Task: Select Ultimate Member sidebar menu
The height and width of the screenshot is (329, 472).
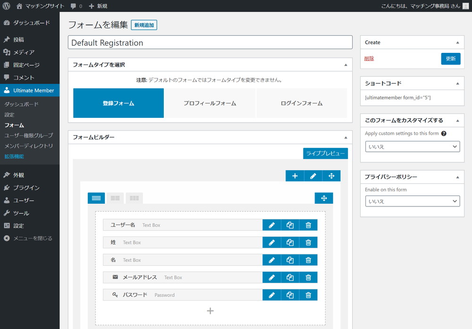Action: (30, 90)
